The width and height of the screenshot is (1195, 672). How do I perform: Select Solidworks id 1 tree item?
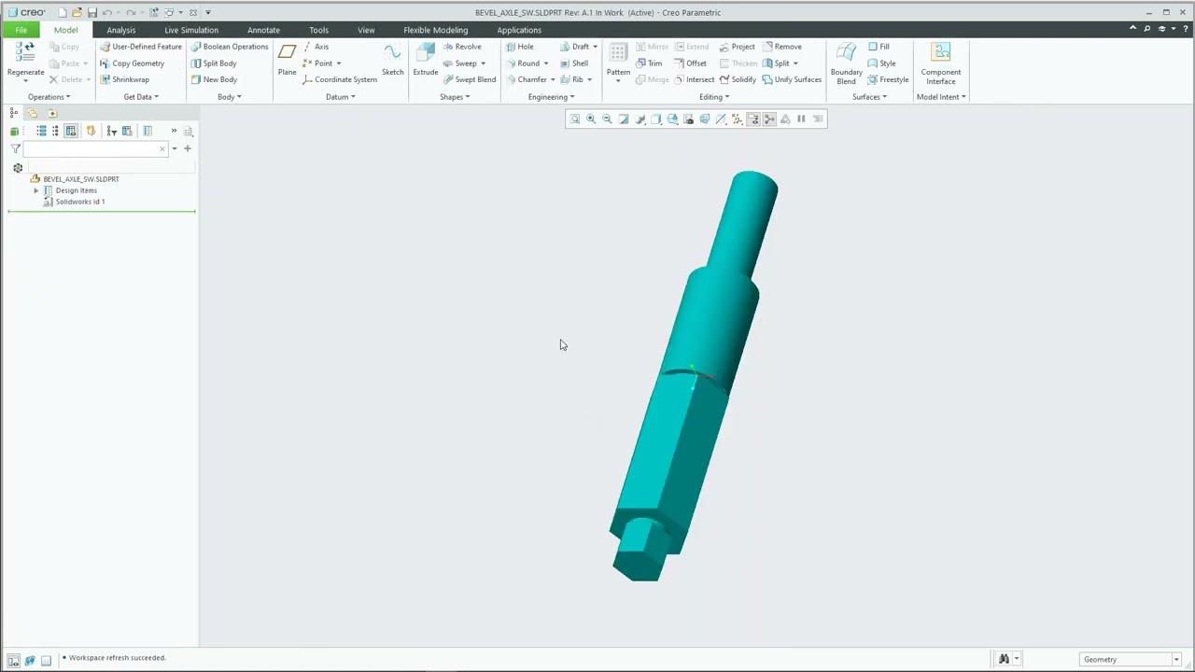click(79, 202)
